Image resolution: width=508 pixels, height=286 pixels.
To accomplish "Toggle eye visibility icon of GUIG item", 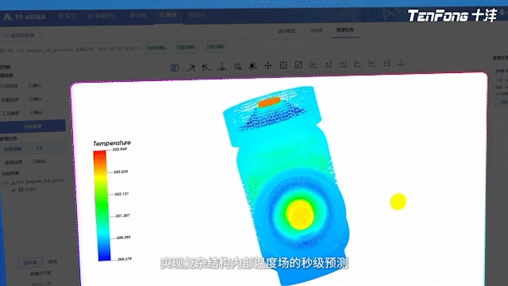I will [13, 190].
